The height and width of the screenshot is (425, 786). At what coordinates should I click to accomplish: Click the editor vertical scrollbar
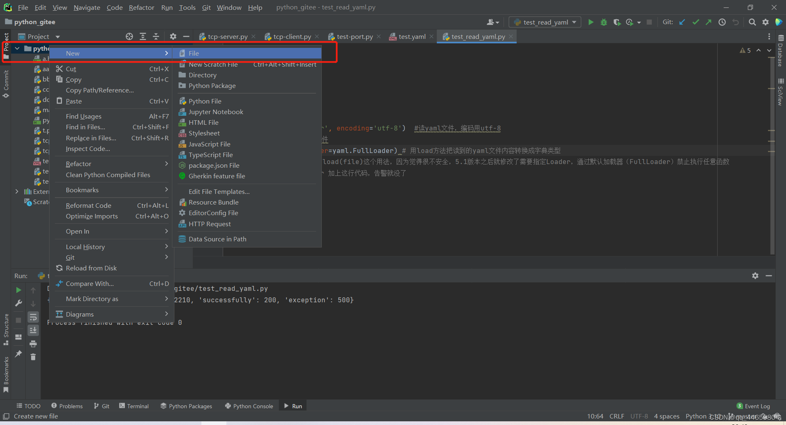[x=772, y=155]
